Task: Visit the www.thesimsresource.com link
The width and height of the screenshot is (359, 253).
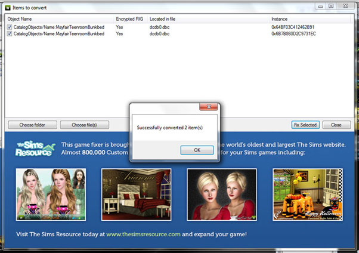Action: point(144,235)
